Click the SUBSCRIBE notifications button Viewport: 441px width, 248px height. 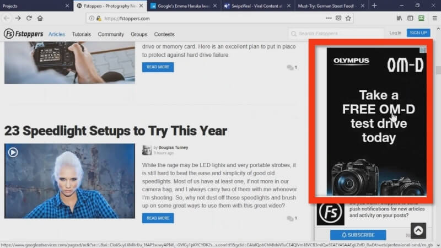coord(358,235)
